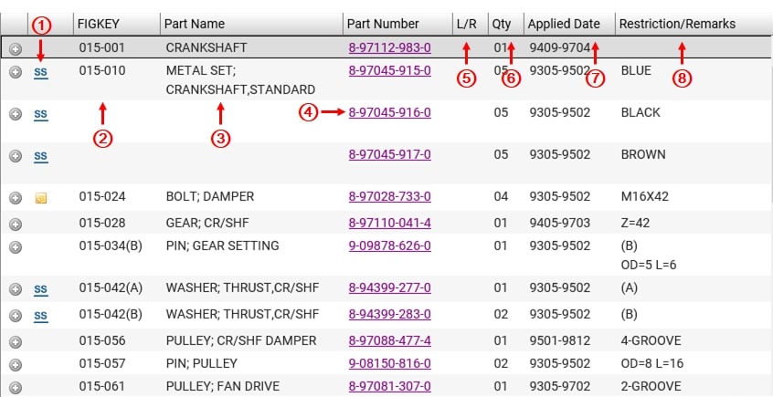Open part number 9-08150-816-0 link
Screen dimensions: 773x397
tap(390, 363)
